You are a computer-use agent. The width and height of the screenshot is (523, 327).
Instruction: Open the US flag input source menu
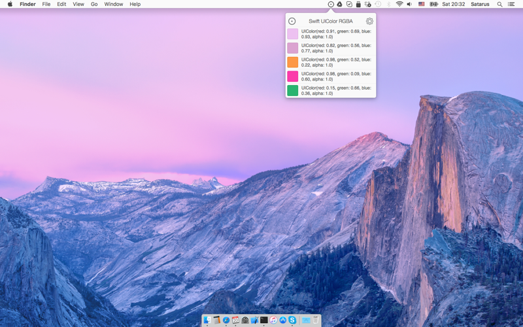(x=421, y=4)
